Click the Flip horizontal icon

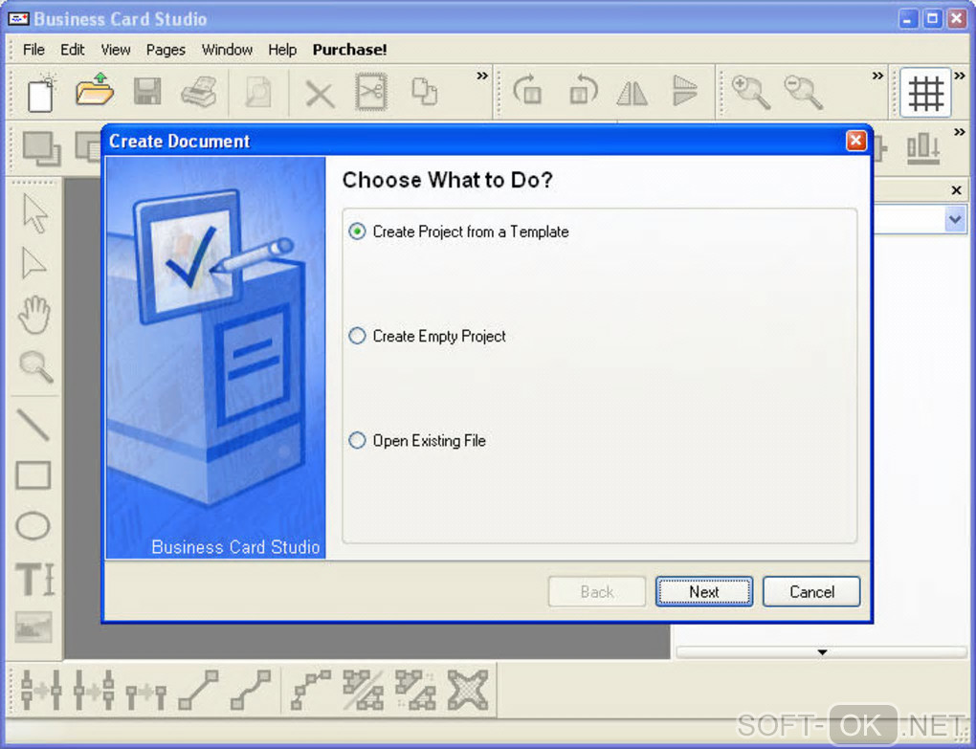632,94
